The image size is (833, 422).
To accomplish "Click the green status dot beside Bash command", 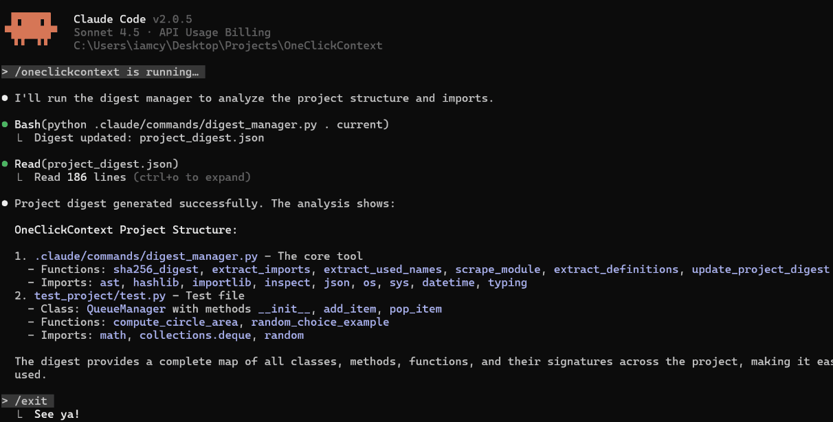I will pos(5,124).
